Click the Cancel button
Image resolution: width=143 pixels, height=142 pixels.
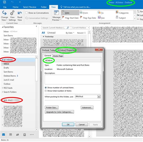[x=81, y=125]
